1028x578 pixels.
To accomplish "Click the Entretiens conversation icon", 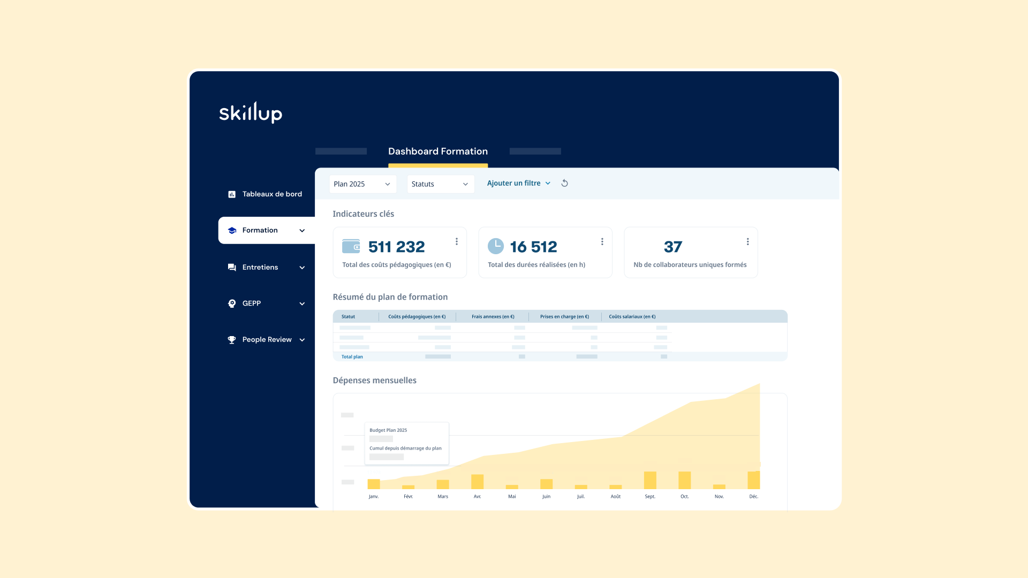I will coord(232,267).
